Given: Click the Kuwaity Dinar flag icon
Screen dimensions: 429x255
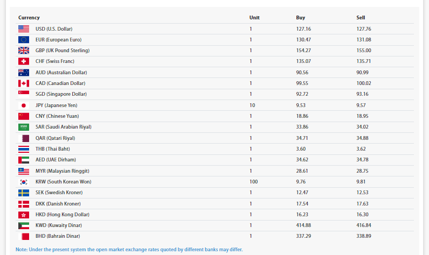Looking at the screenshot, I should pos(24,225).
